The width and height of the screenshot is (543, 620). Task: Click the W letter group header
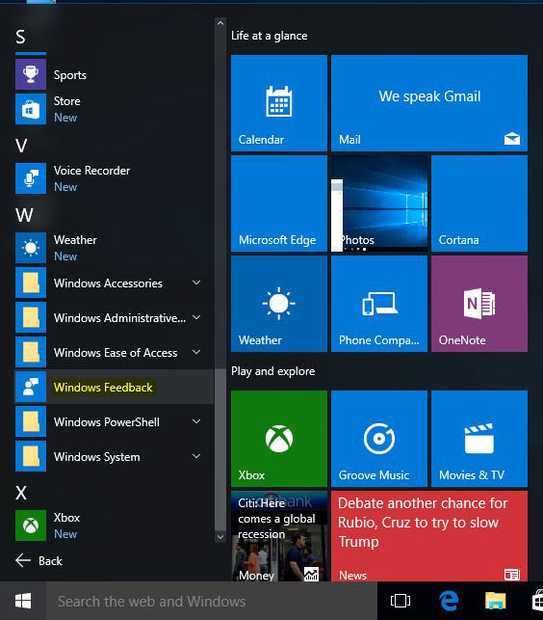click(x=24, y=215)
